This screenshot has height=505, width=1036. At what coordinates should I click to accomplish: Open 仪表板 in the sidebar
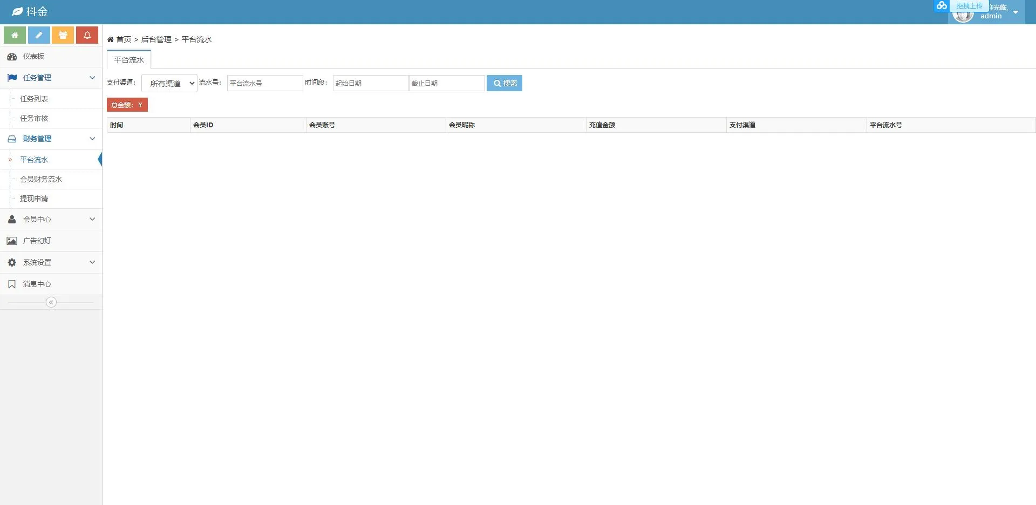[x=51, y=57]
